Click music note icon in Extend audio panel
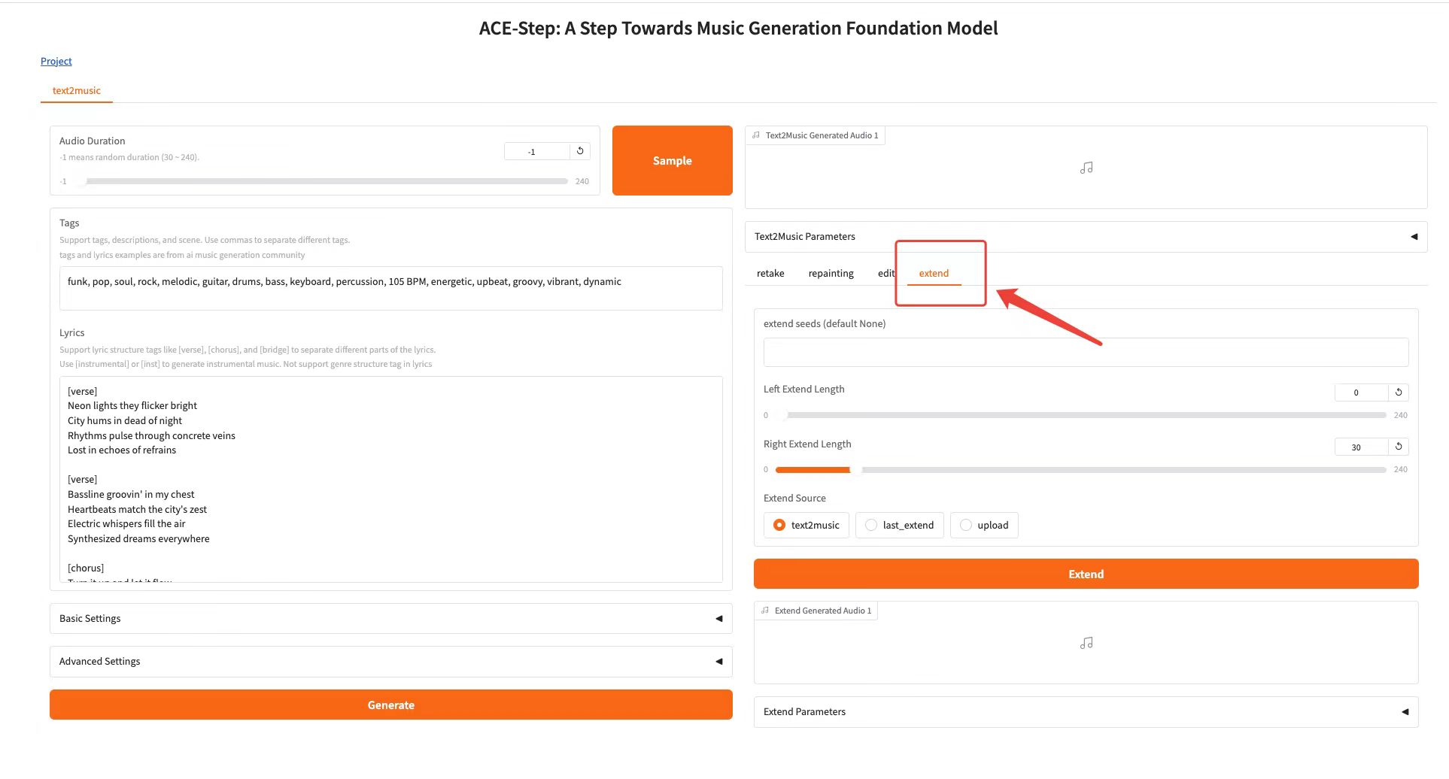 [1086, 644]
